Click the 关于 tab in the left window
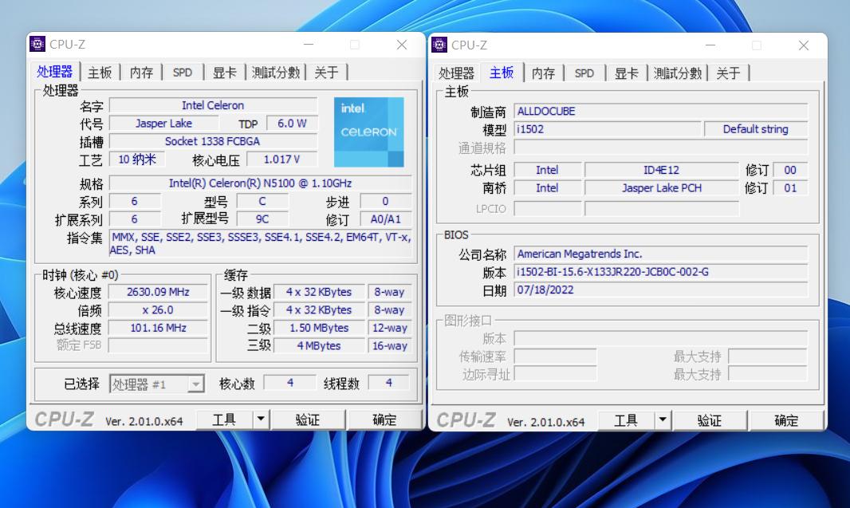The width and height of the screenshot is (850, 508). pos(325,72)
